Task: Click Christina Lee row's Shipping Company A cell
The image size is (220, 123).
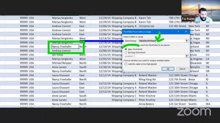Action: point(124,26)
